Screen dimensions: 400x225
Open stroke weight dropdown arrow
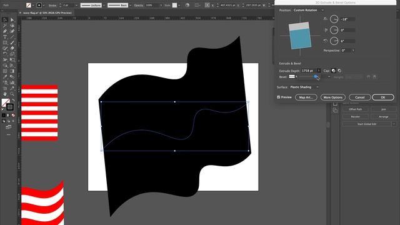point(76,5)
